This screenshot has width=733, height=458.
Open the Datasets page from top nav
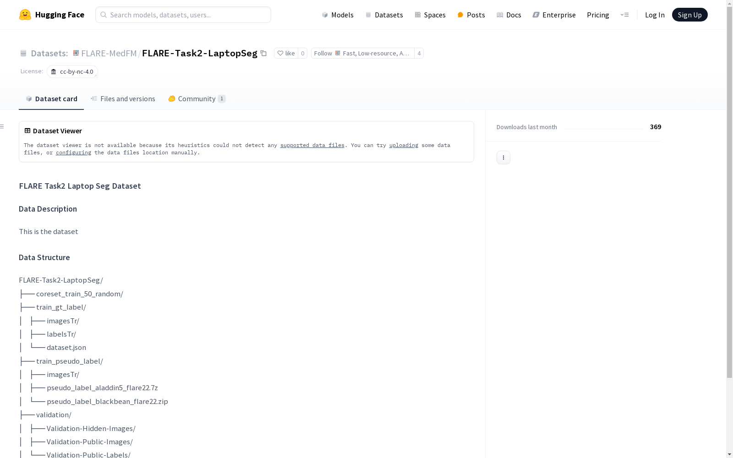[x=384, y=15]
